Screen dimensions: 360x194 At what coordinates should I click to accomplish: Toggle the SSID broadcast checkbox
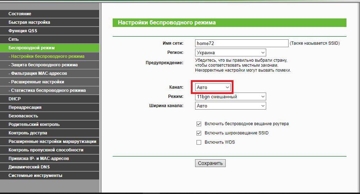pos(199,133)
